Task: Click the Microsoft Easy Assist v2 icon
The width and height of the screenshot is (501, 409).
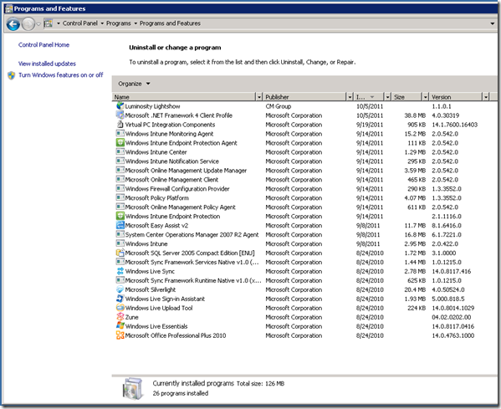Action: point(120,225)
